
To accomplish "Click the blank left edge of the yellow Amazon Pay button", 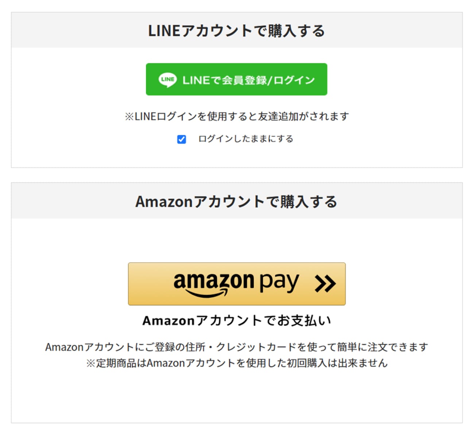I will click(x=146, y=284).
